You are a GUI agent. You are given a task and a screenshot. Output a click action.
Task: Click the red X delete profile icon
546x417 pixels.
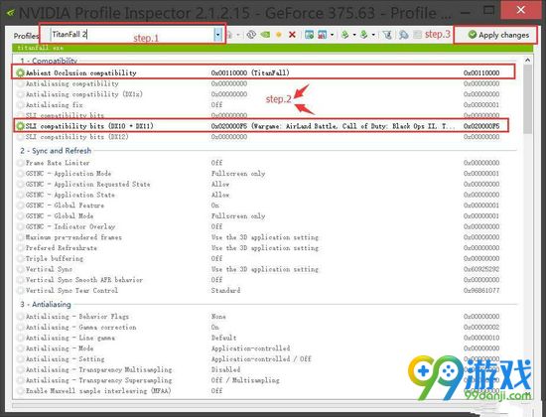292,35
